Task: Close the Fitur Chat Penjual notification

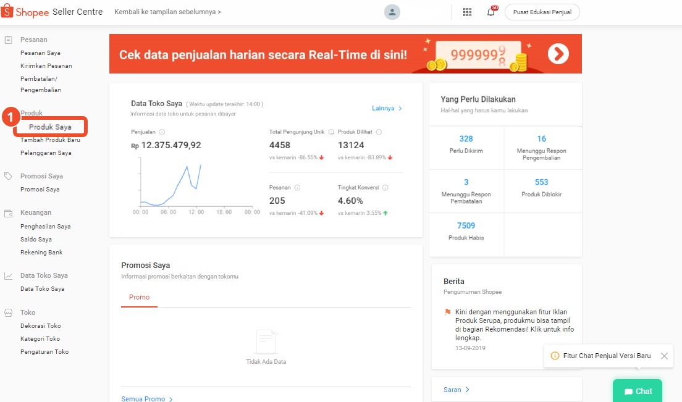Action: point(664,356)
